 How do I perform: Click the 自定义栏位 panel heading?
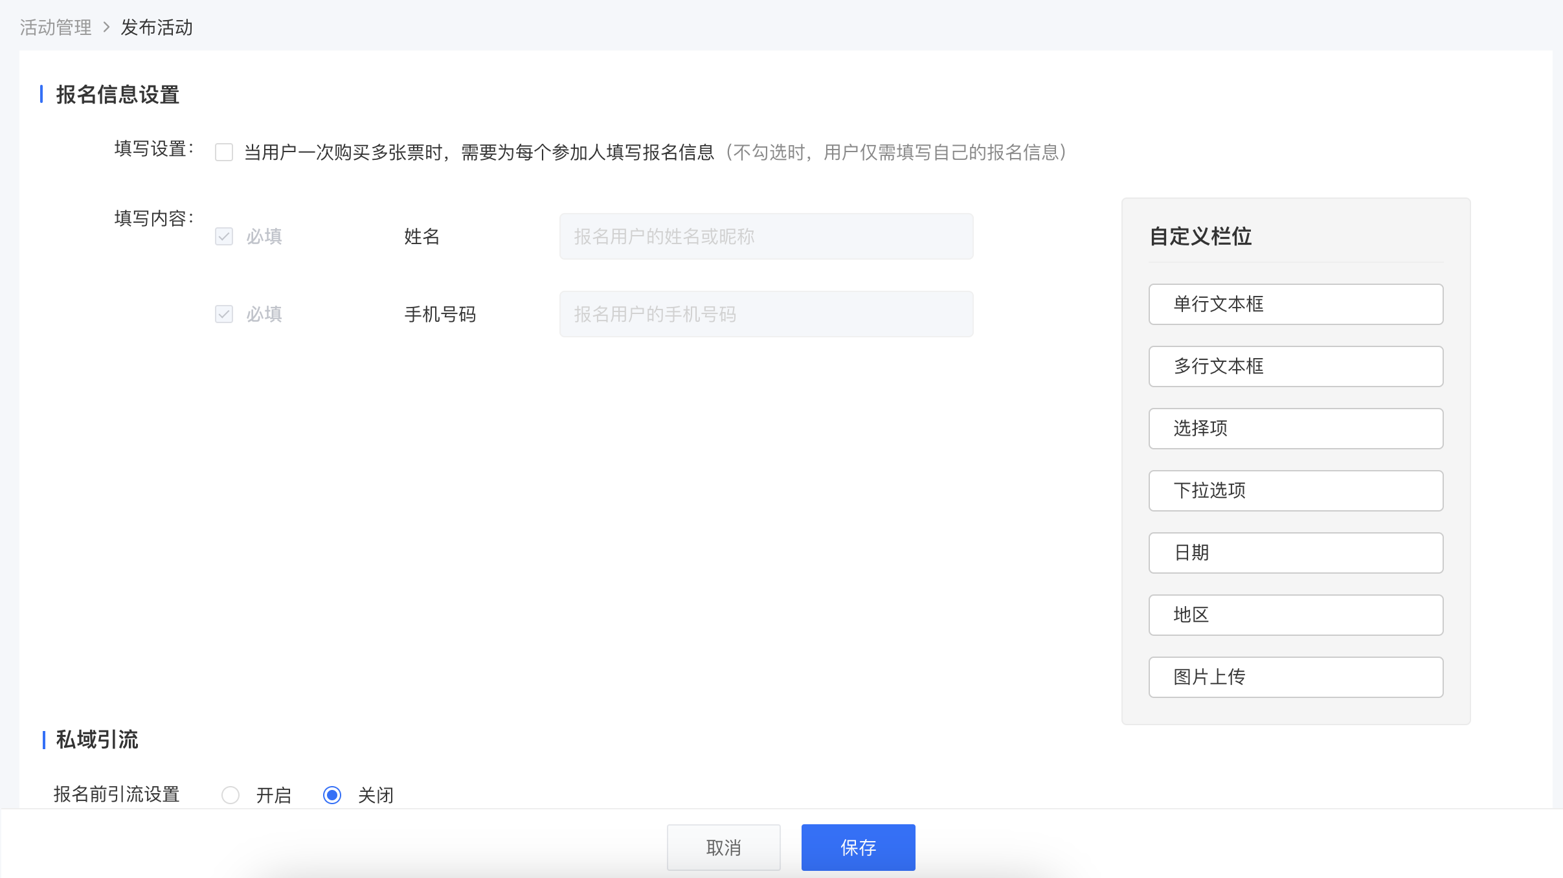[1200, 236]
